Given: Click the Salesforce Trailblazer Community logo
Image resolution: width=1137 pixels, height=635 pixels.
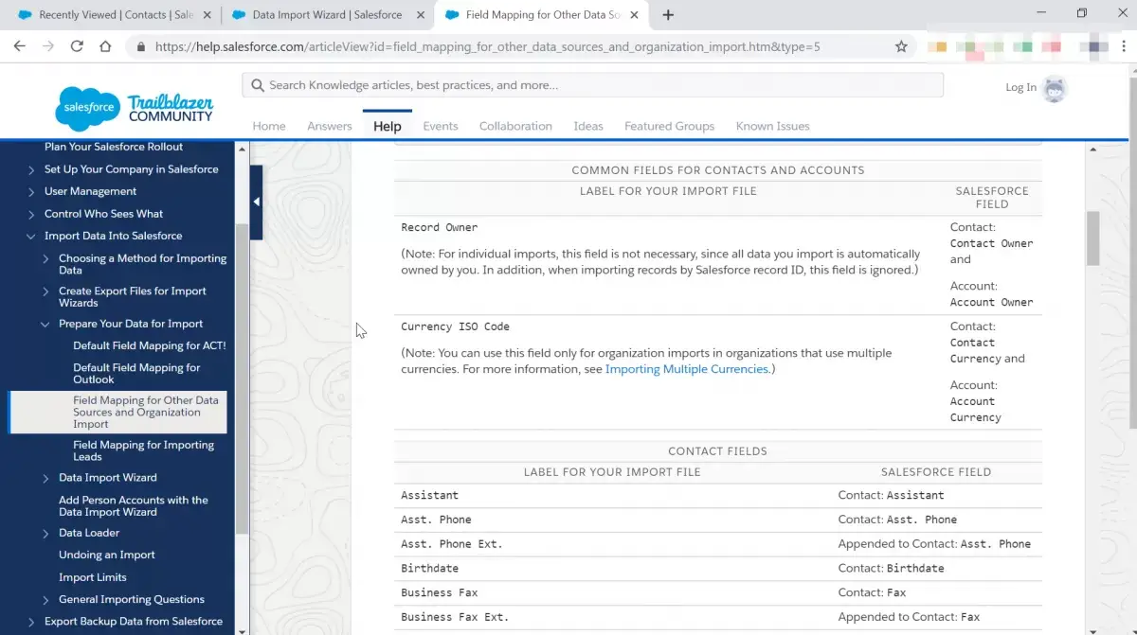Looking at the screenshot, I should (x=135, y=108).
